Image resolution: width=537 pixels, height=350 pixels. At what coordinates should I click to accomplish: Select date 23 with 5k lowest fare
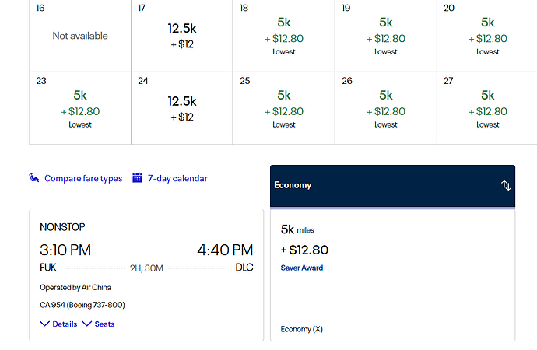pos(80,108)
